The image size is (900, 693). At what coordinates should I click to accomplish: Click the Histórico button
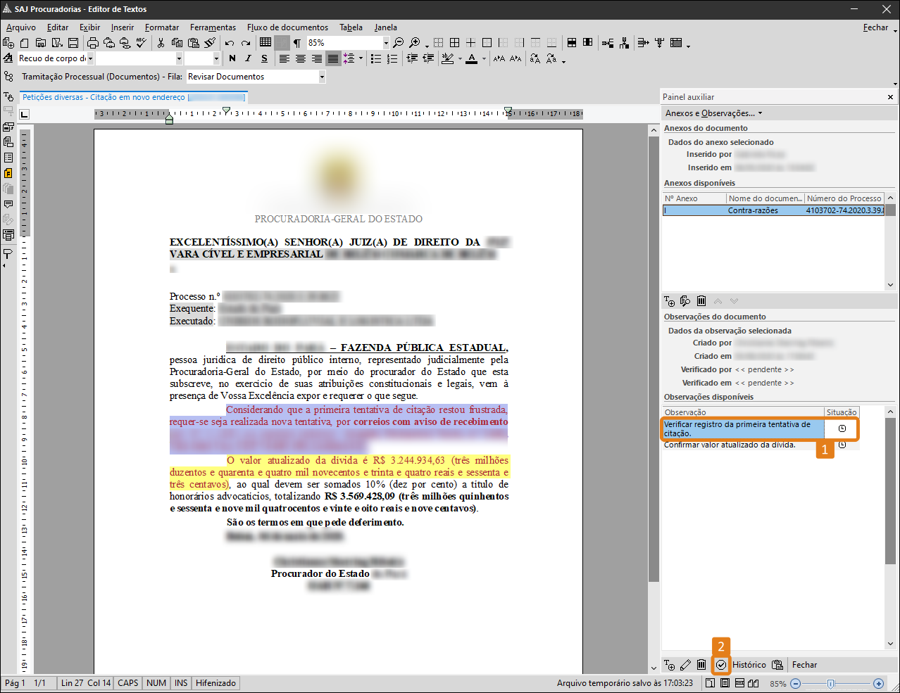point(749,665)
